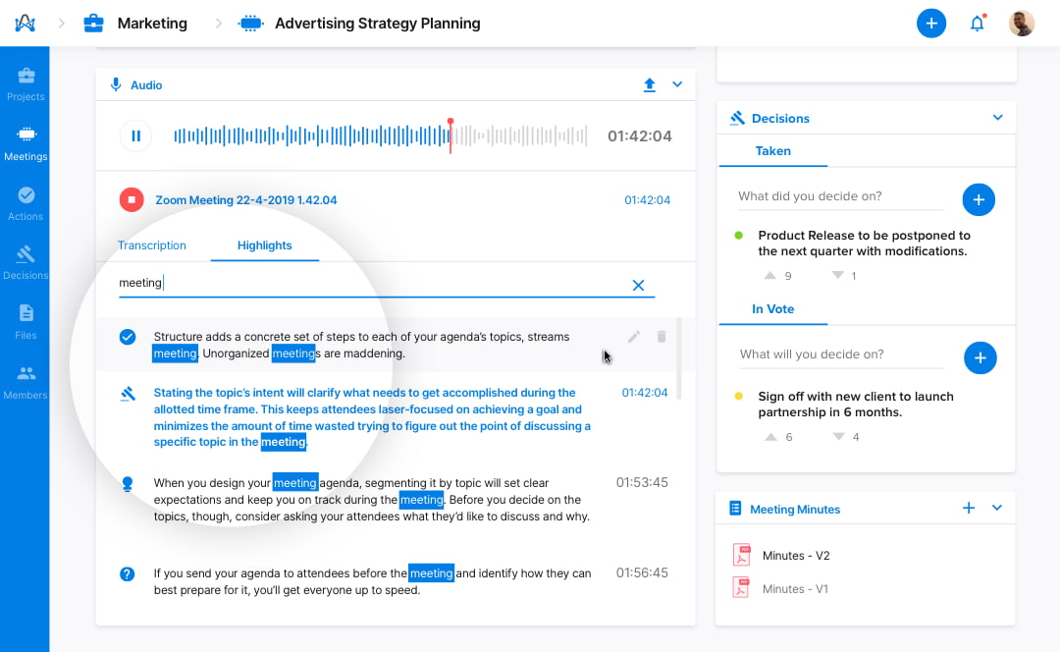This screenshot has height=652, width=1060.
Task: Open the Minutes - V2 PDF
Action: [x=782, y=556]
